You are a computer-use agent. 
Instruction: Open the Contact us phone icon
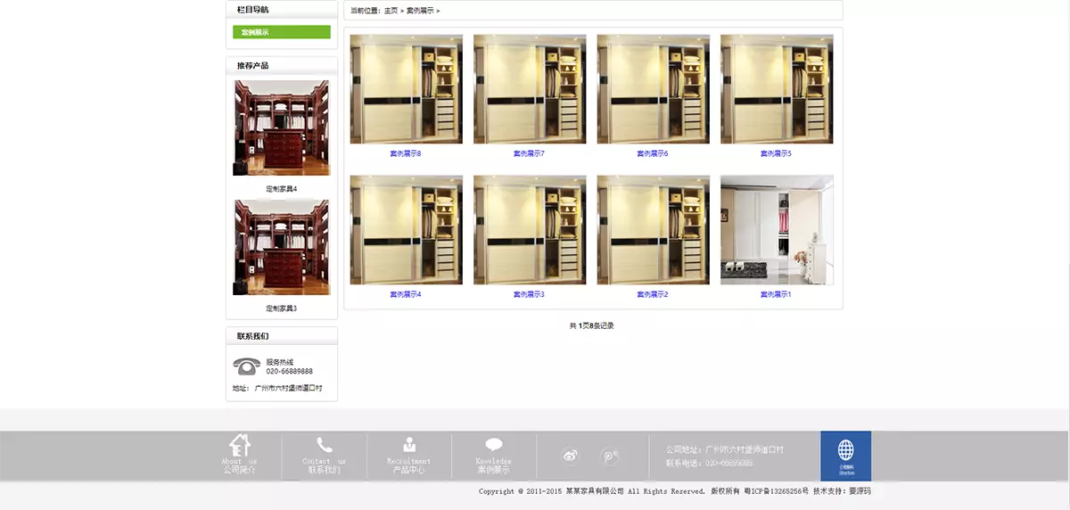click(325, 445)
